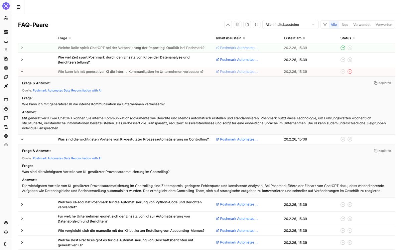This screenshot has height=250, width=401.
Task: Expand the 'Welches KI-Tool hat Poshmark' row
Action: 22,205
